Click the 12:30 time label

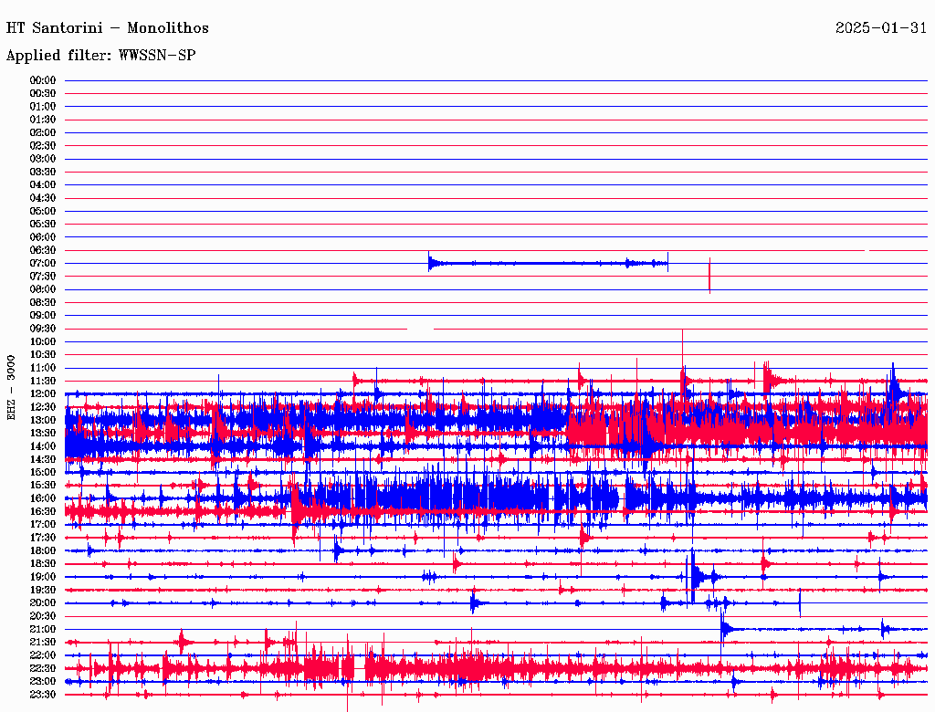tap(43, 407)
